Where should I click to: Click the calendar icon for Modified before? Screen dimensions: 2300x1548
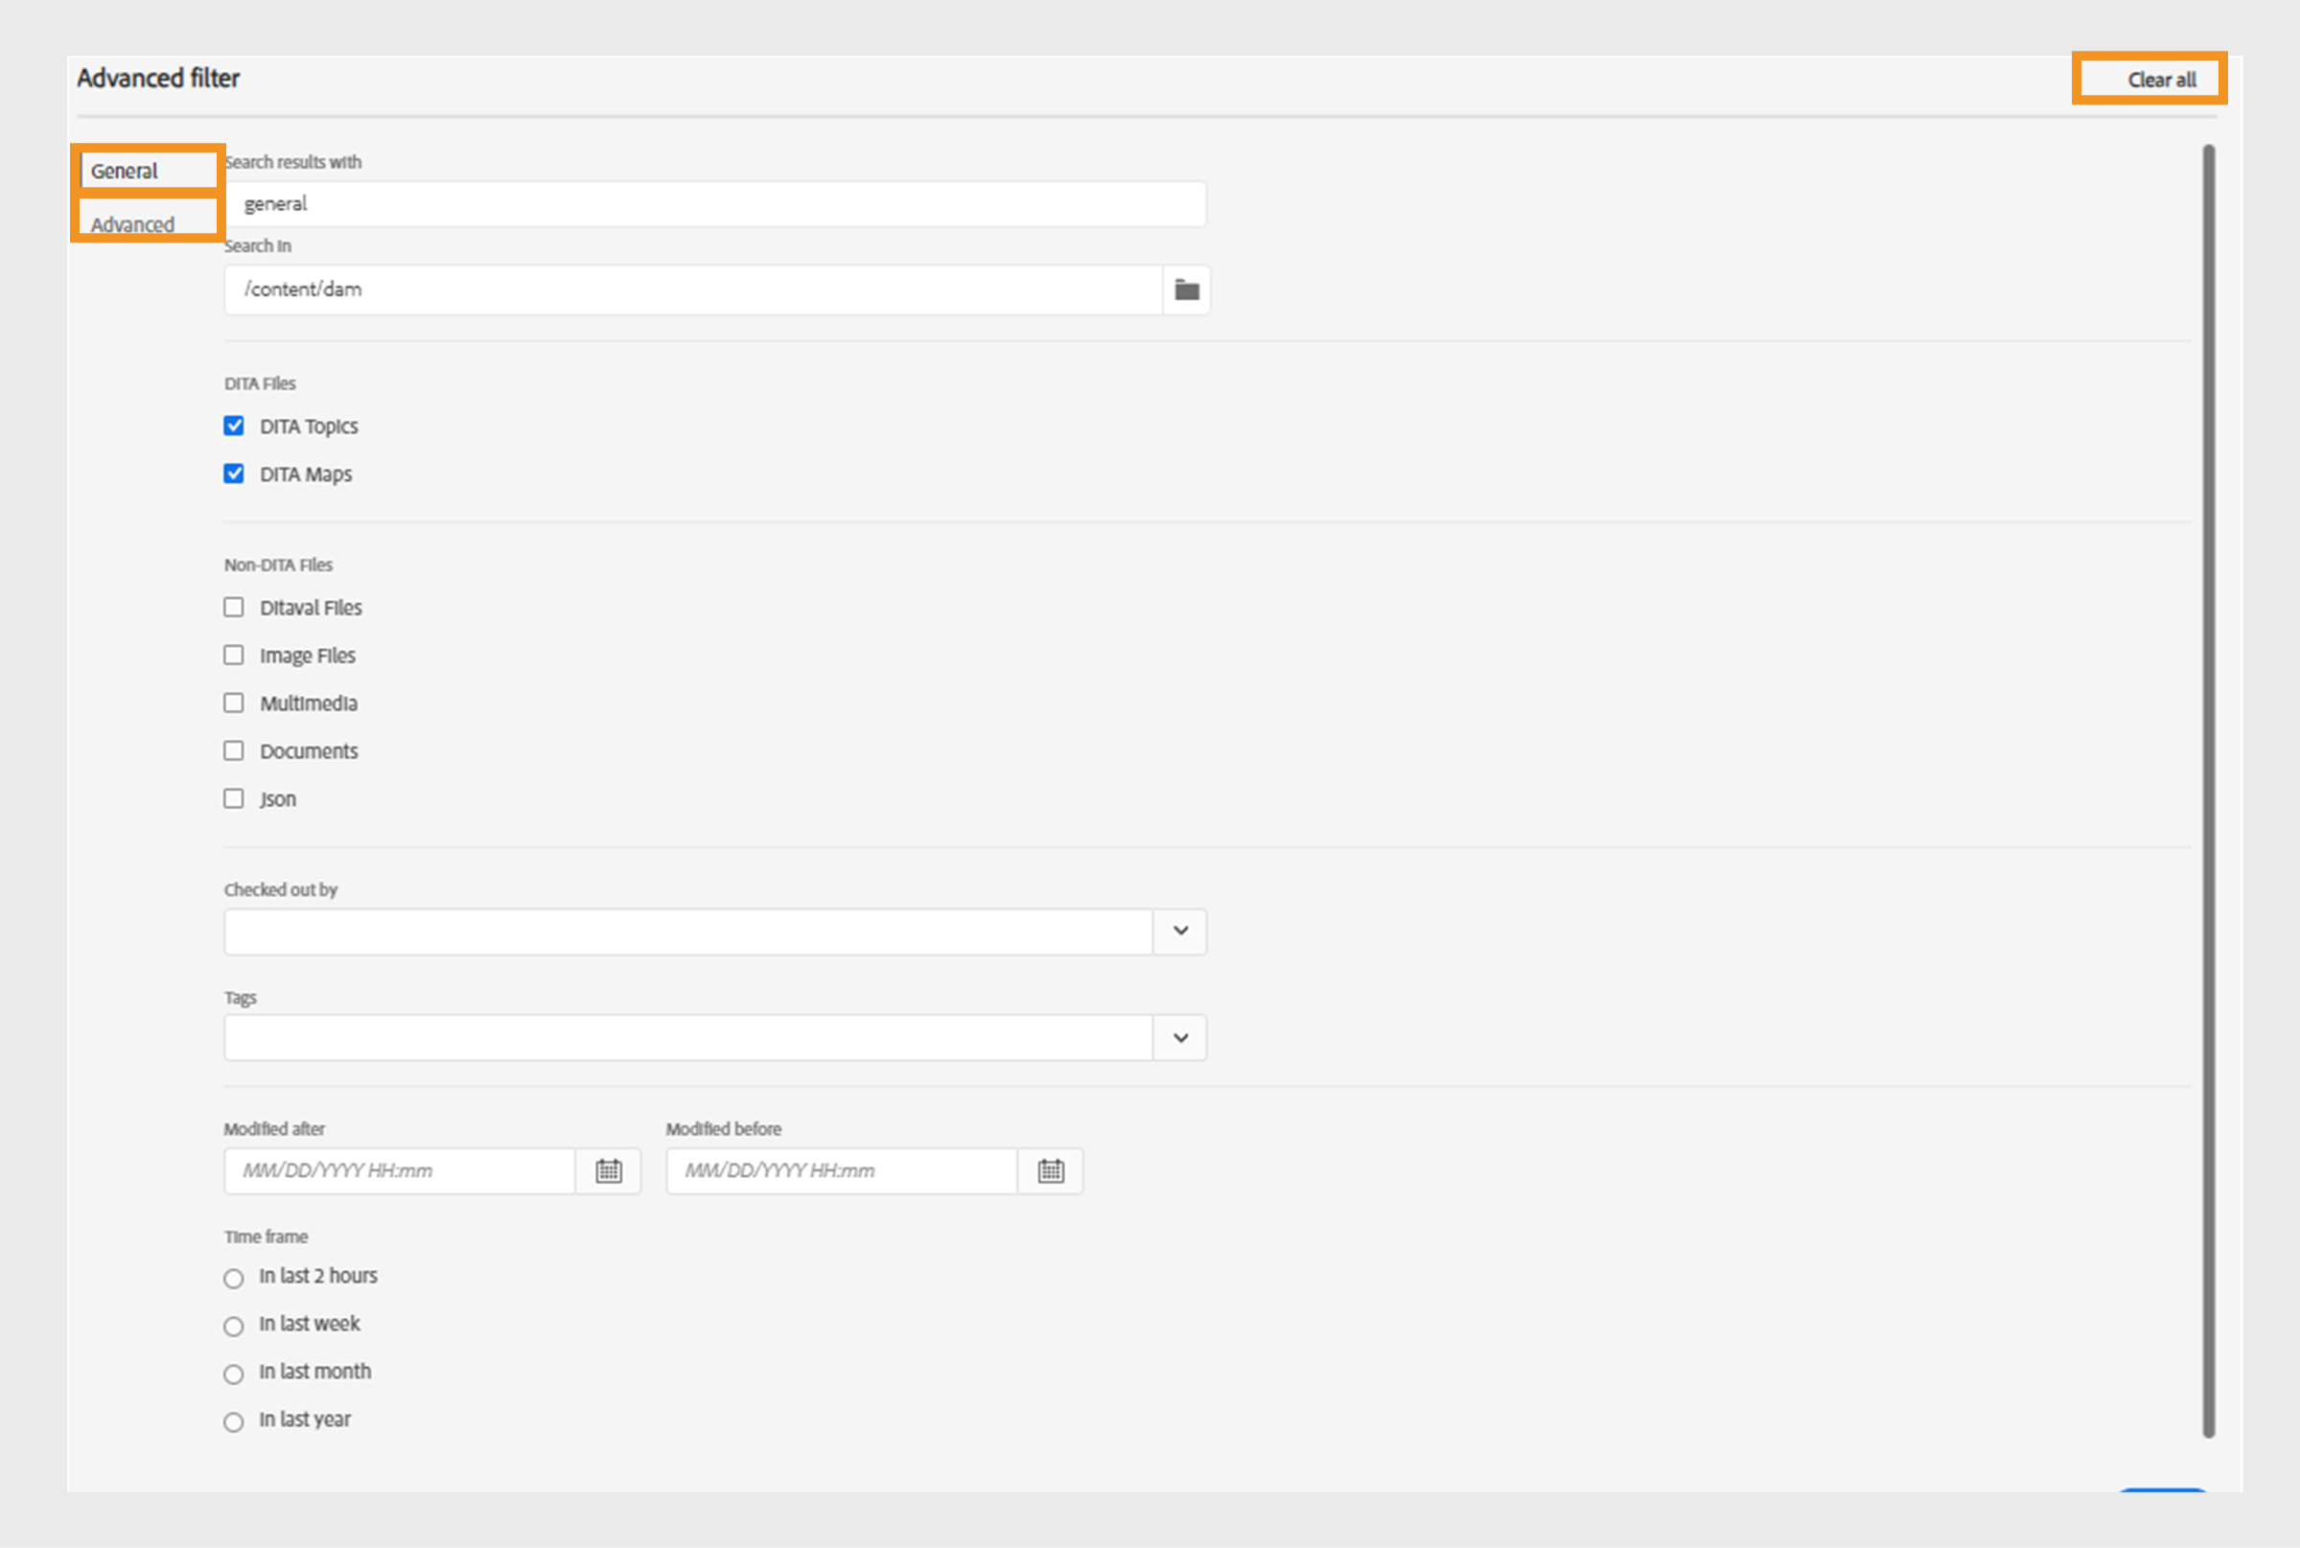[x=1053, y=1169]
